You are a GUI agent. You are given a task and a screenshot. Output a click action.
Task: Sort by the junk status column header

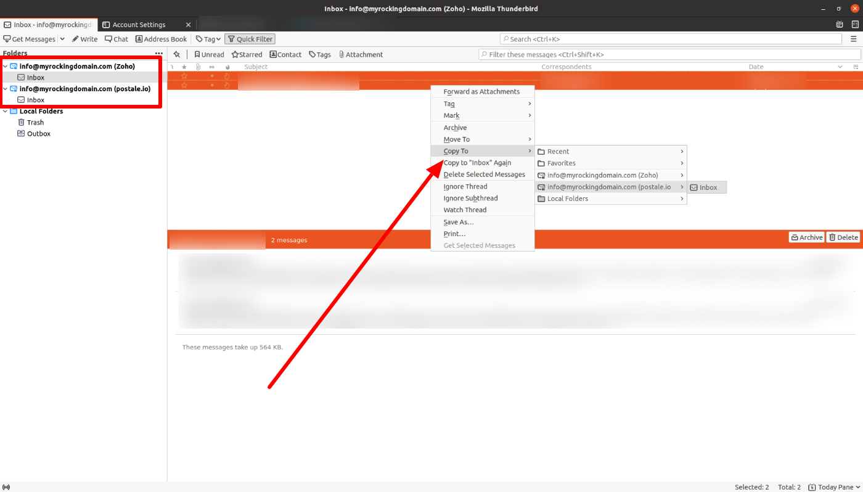(x=227, y=67)
